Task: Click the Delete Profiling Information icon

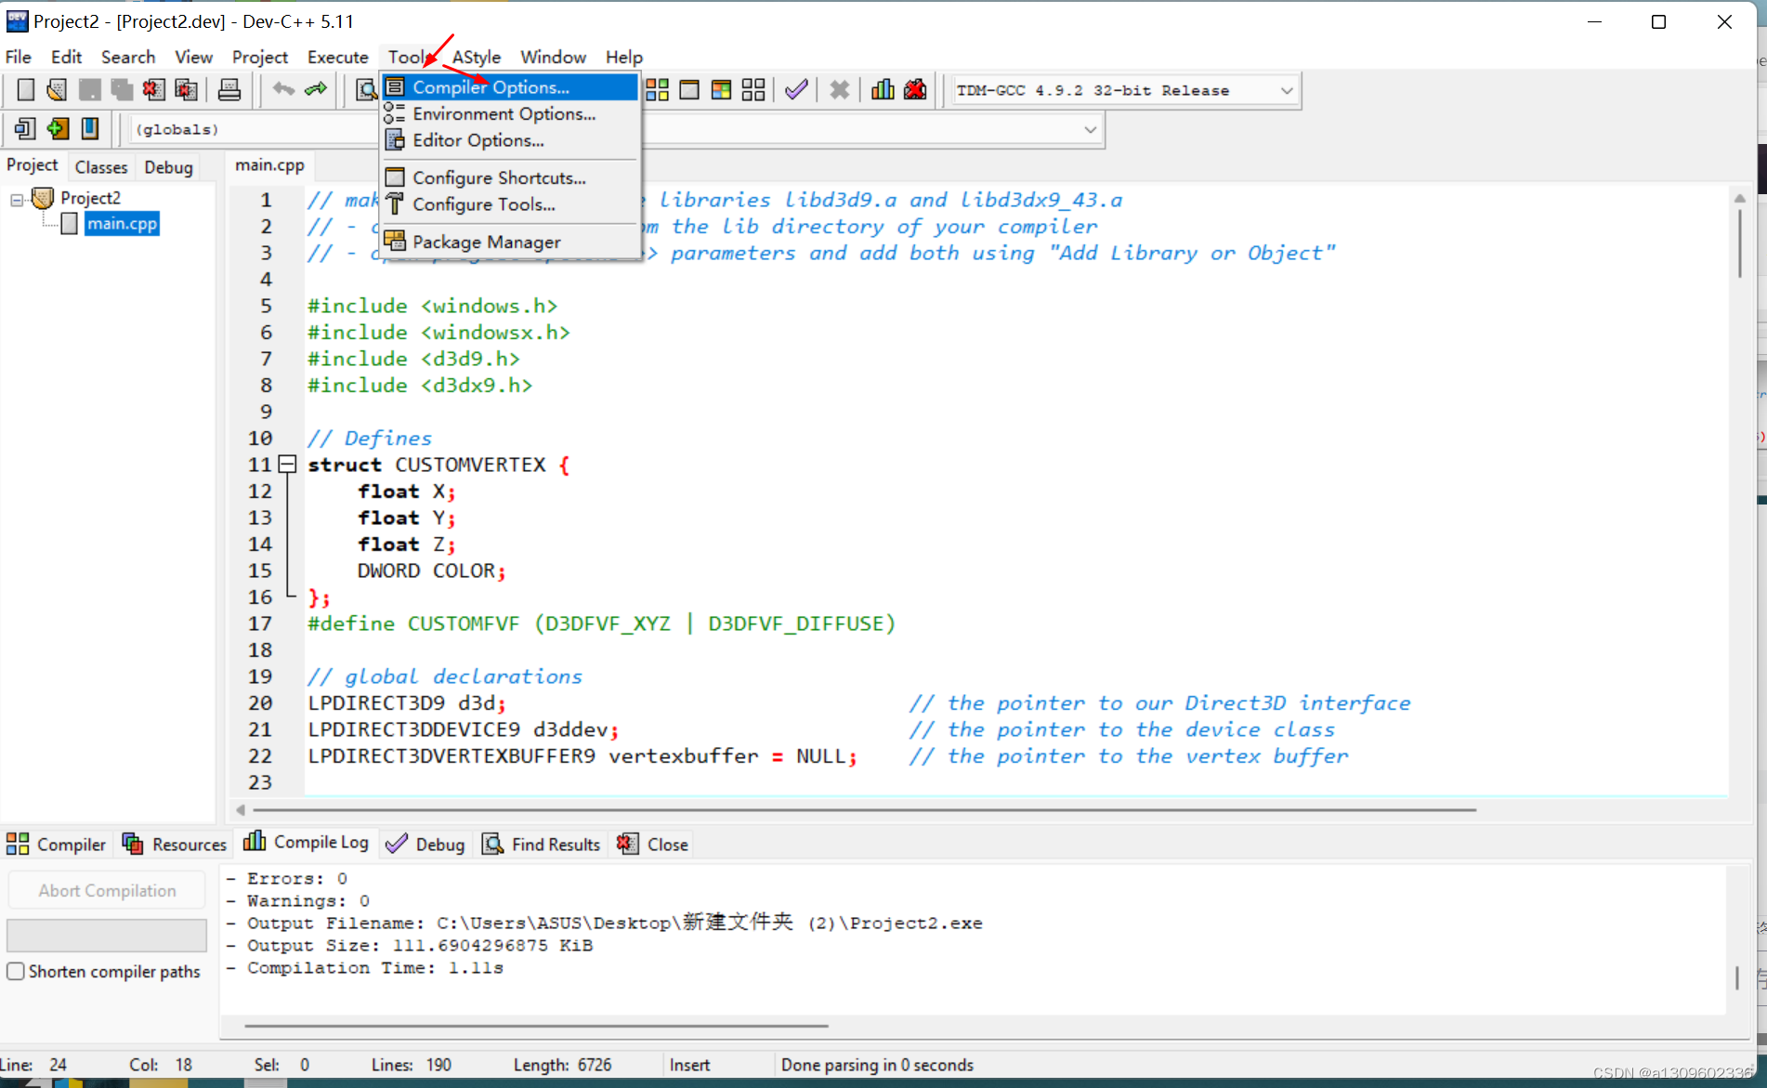Action: 915,90
